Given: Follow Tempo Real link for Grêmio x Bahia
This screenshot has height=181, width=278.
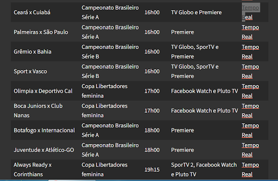Looking at the screenshot, I should coord(250,52).
